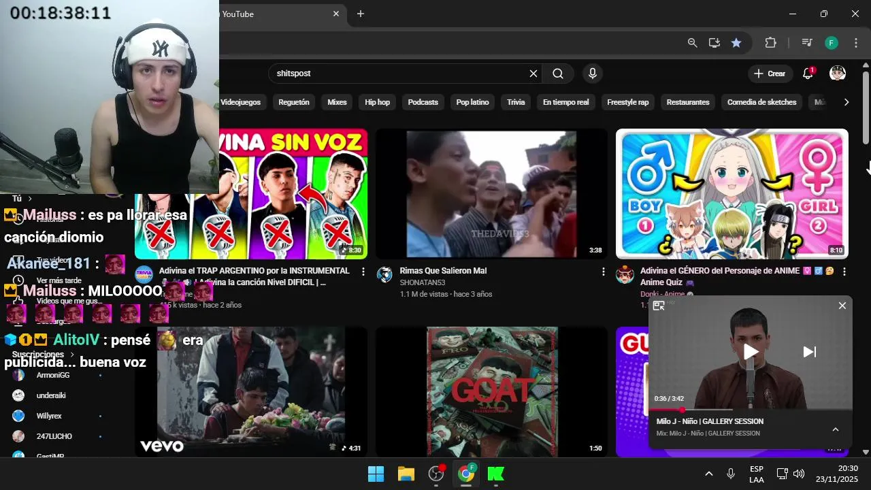This screenshot has width=871, height=490.
Task: Open options menu for Rimas Que Salieron Mal
Action: [x=603, y=272]
